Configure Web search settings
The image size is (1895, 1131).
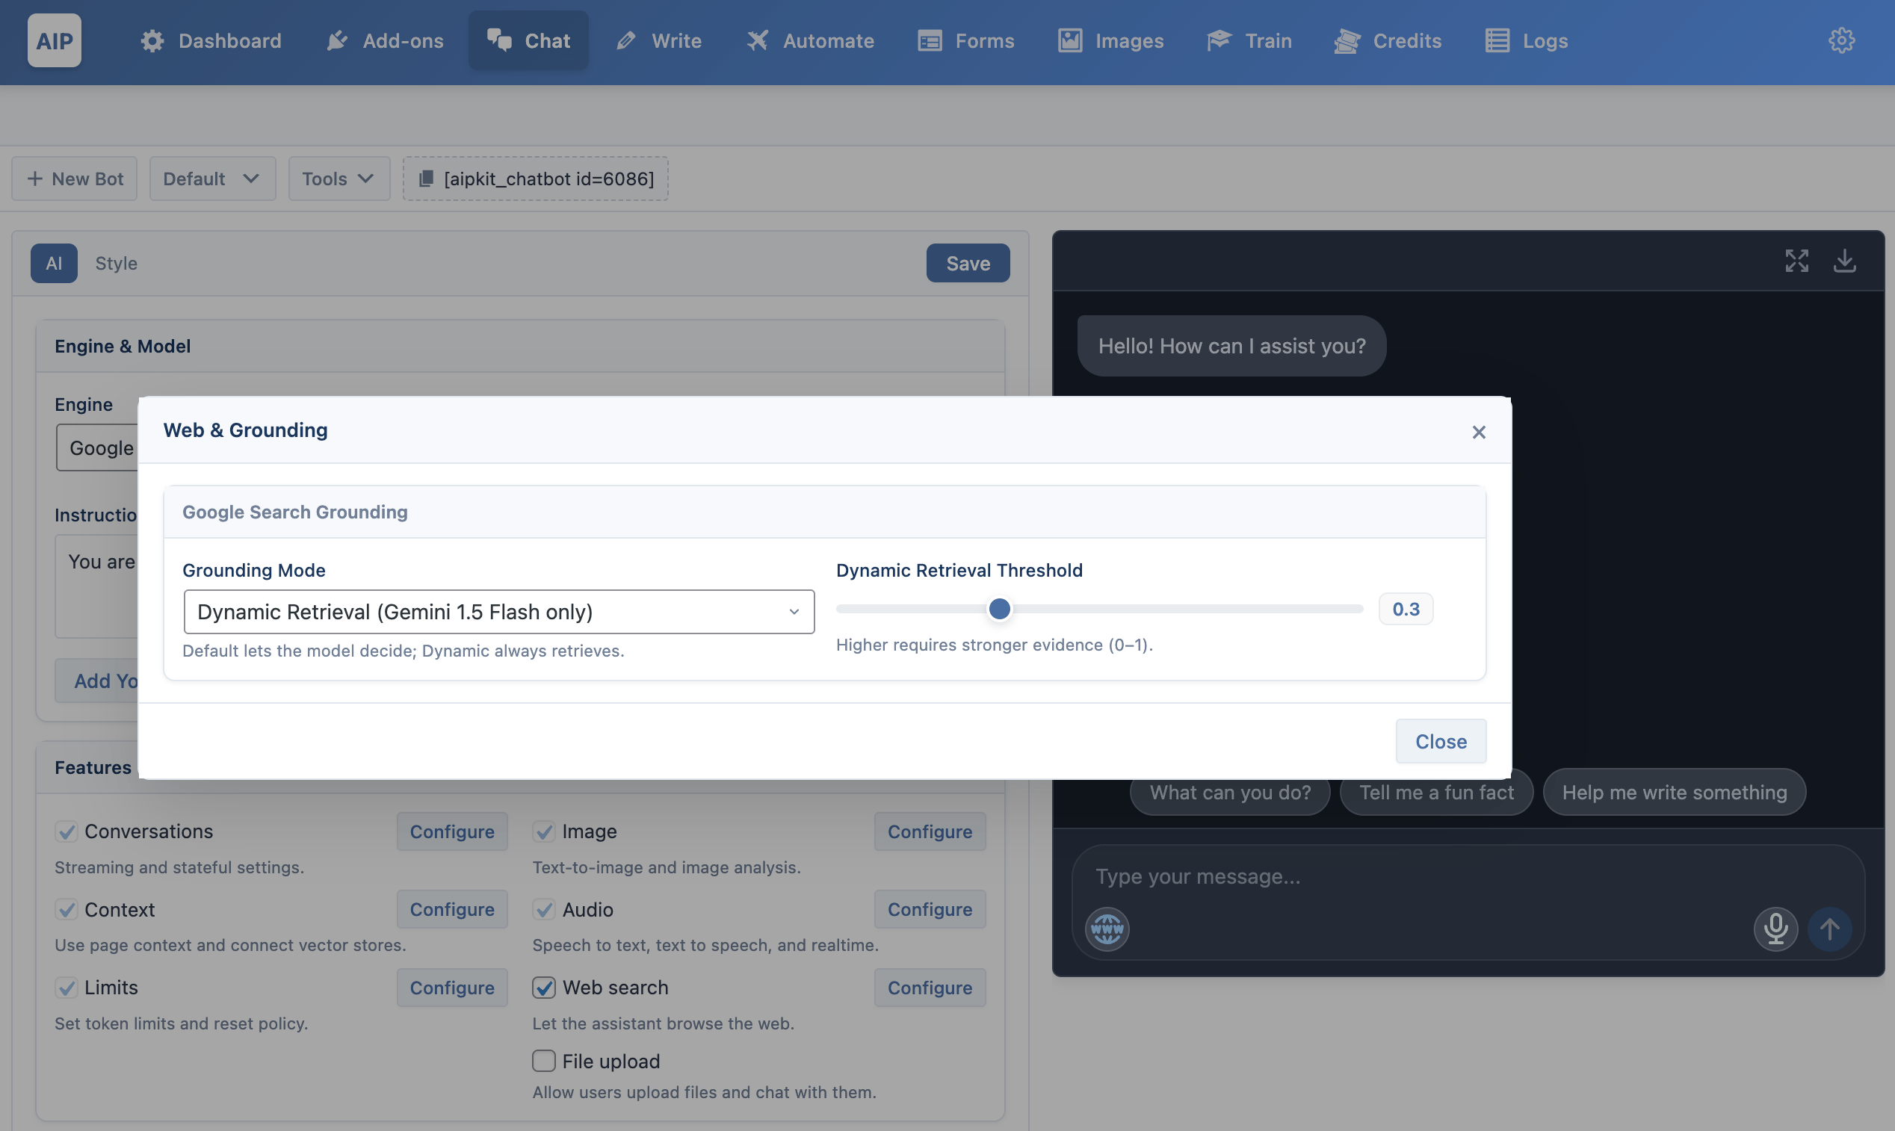pos(930,988)
